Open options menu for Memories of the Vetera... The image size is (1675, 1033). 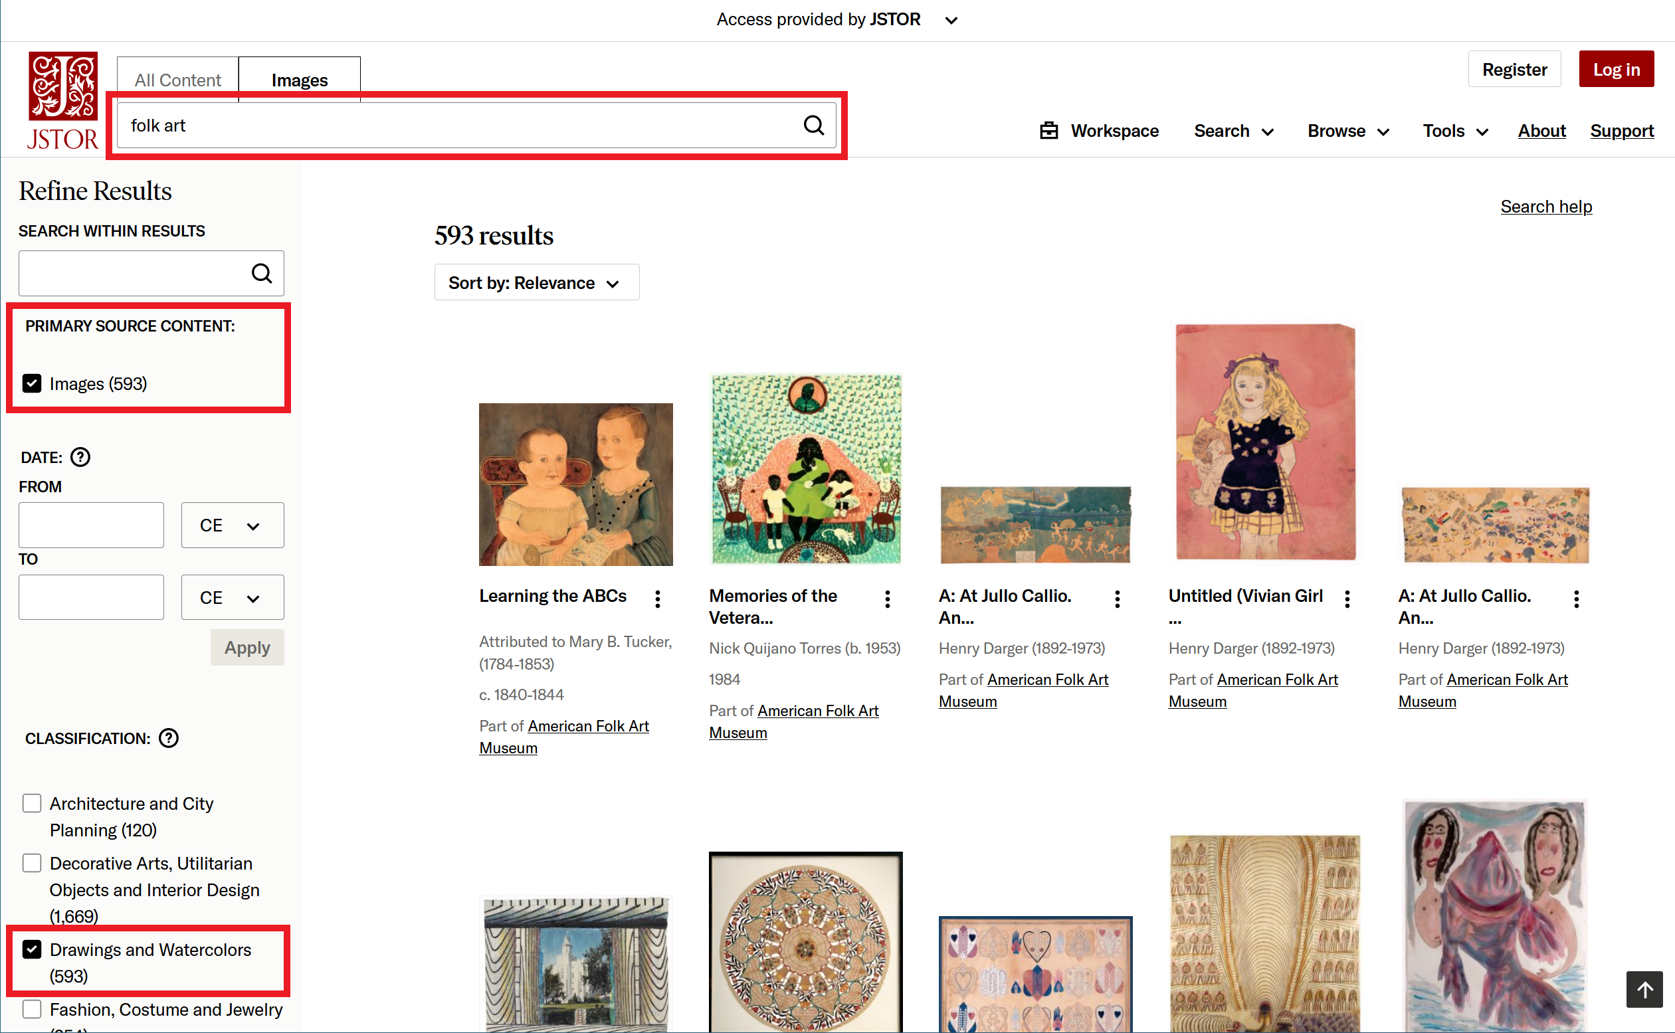pyautogui.click(x=888, y=599)
